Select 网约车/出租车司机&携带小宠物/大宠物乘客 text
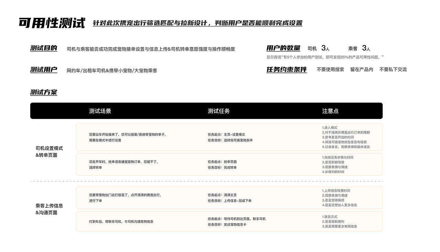This screenshot has width=440, height=252. pos(112,70)
